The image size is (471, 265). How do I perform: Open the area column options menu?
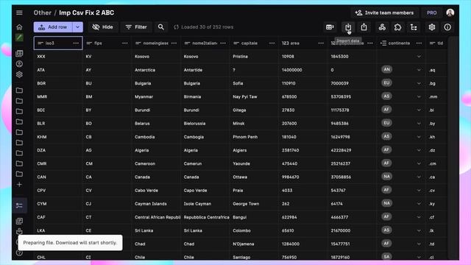[321, 43]
